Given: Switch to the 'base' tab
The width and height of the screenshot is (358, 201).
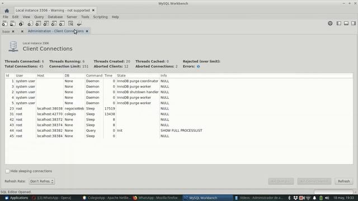Looking at the screenshot, I should (x=6, y=31).
